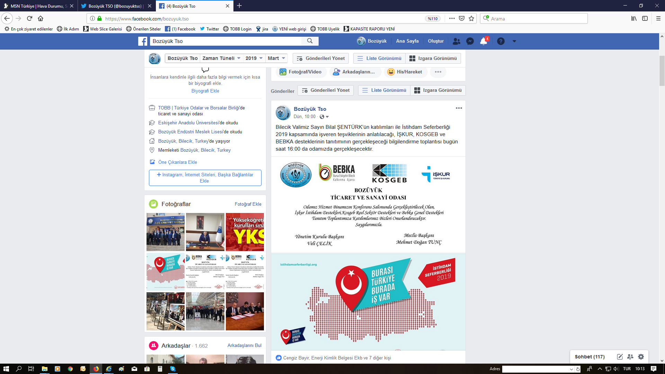Open Firefox hamburger menu
665x374 pixels.
[x=658, y=18]
